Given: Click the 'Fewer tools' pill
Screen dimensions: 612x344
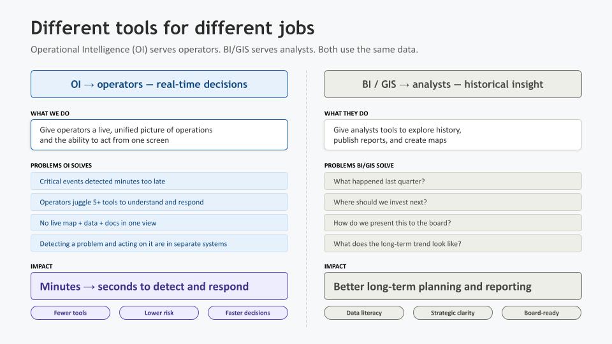Looking at the screenshot, I should (x=70, y=313).
